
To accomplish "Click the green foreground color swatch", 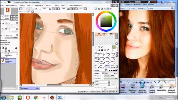I will pos(113,47).
